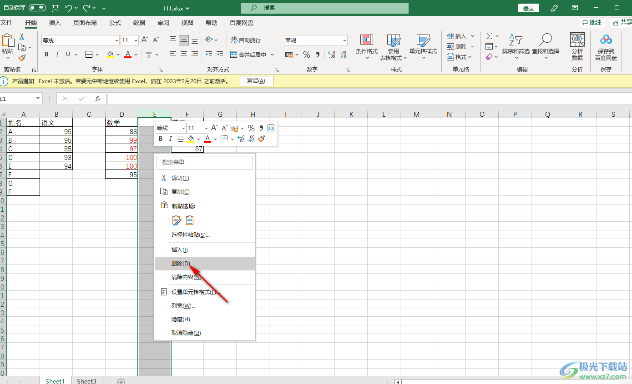
Task: Open the ribbon font size dropdown
Action: [136, 40]
